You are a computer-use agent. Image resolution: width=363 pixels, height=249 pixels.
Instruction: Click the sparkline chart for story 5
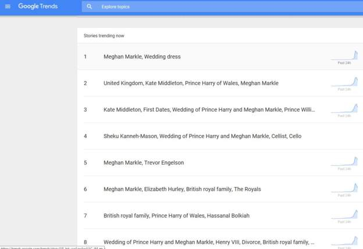[x=344, y=162]
